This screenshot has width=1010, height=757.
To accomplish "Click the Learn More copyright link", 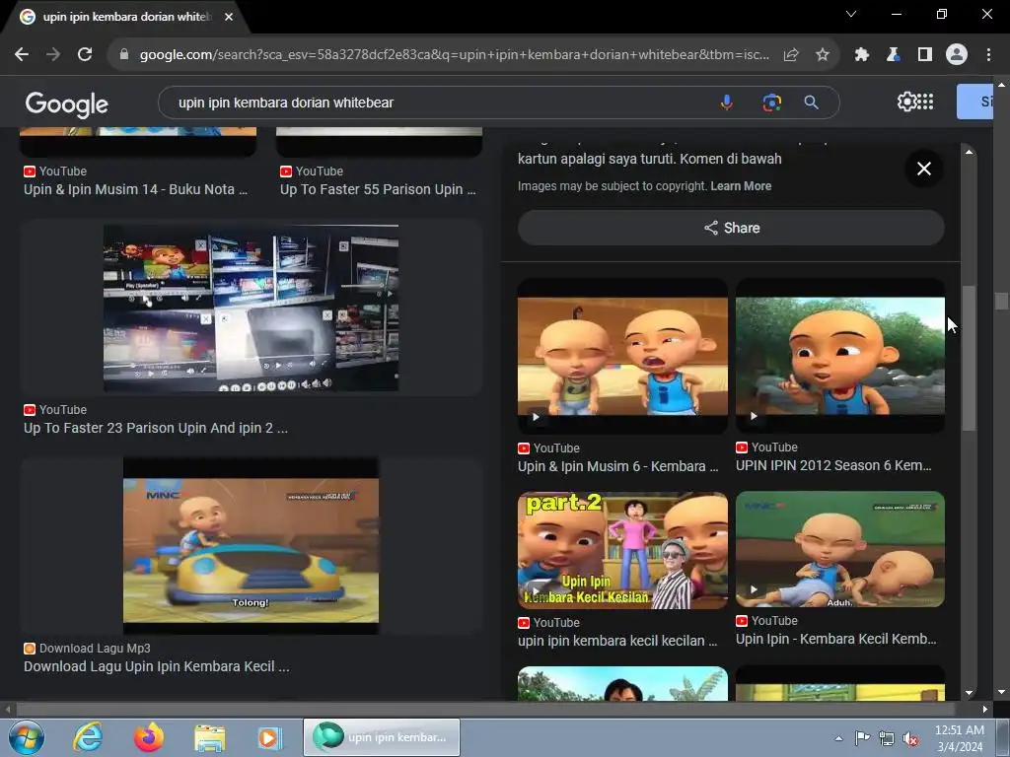I will (x=741, y=186).
